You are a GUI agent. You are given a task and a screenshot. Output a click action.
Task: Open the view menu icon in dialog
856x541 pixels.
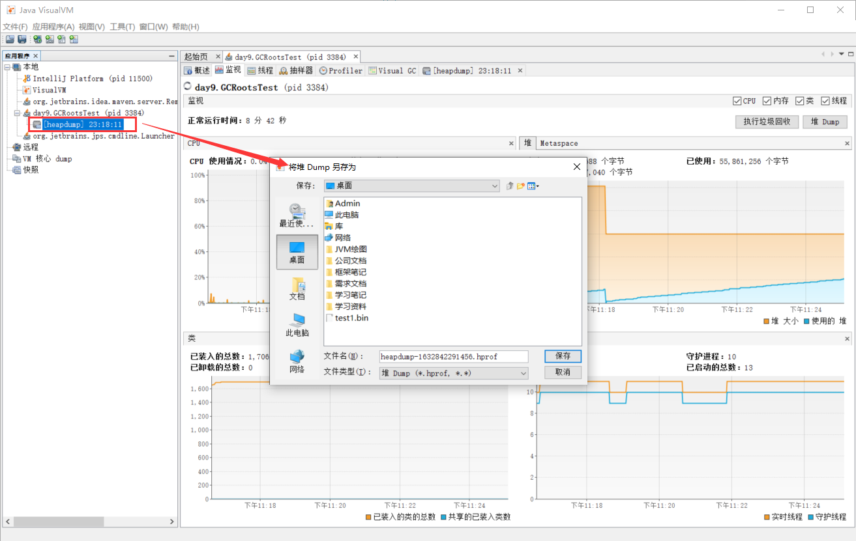(533, 186)
